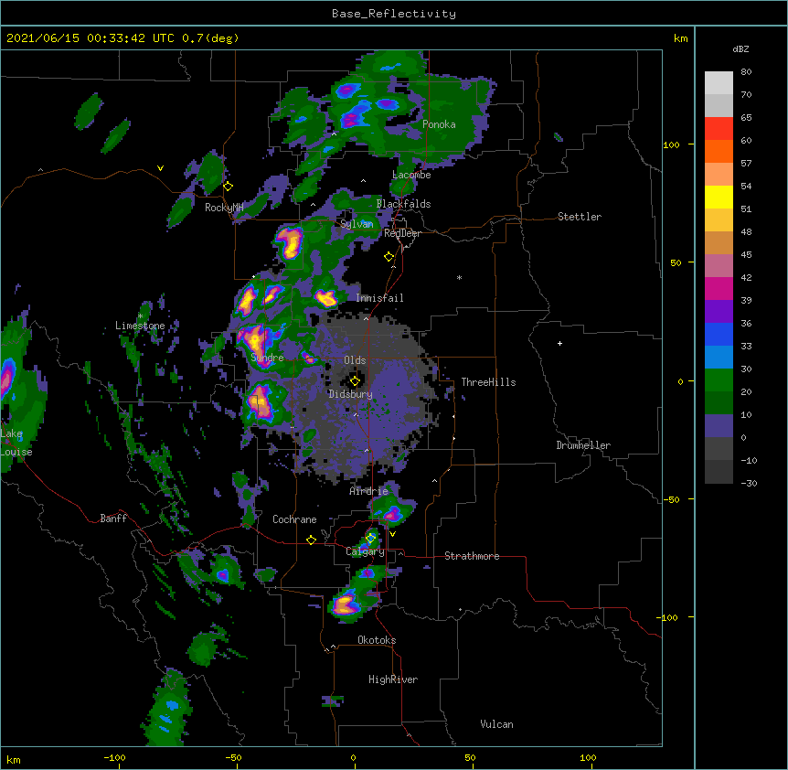Select the orange 57-60 dBZ legend swatch
The width and height of the screenshot is (788, 770).
tap(719, 151)
